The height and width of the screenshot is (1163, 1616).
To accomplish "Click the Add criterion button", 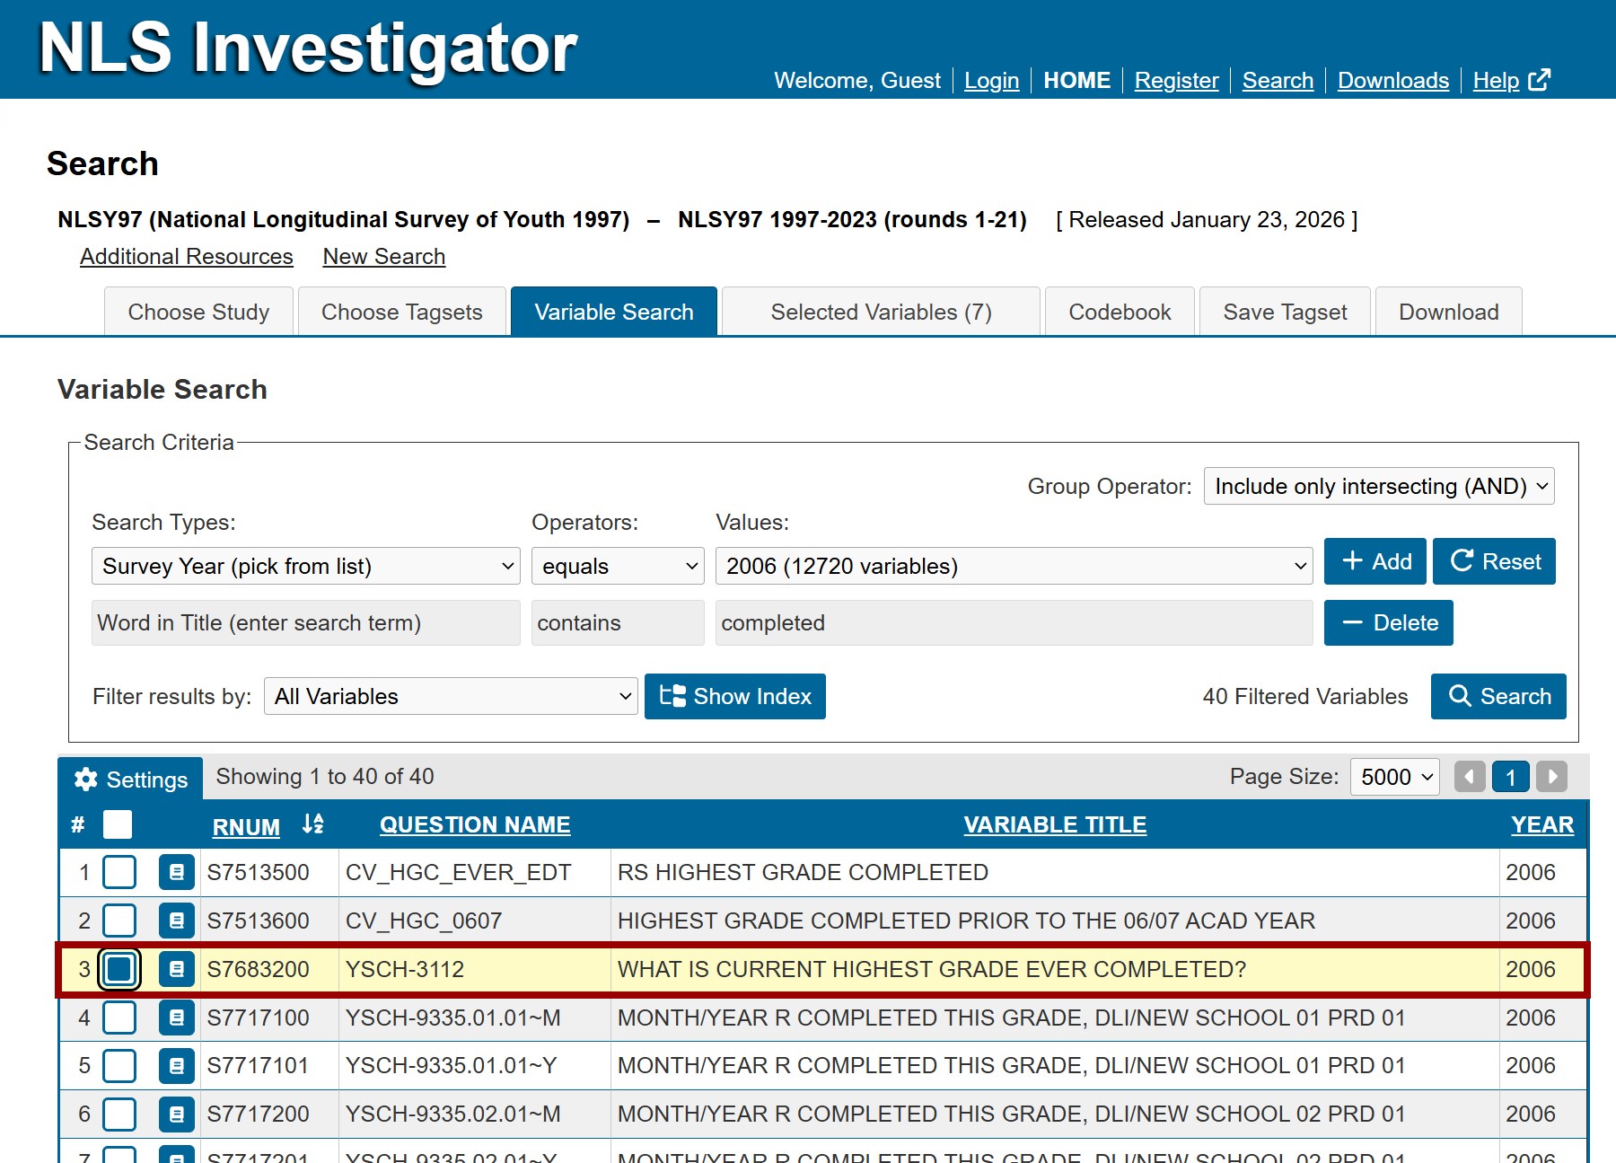I will [x=1375, y=561].
